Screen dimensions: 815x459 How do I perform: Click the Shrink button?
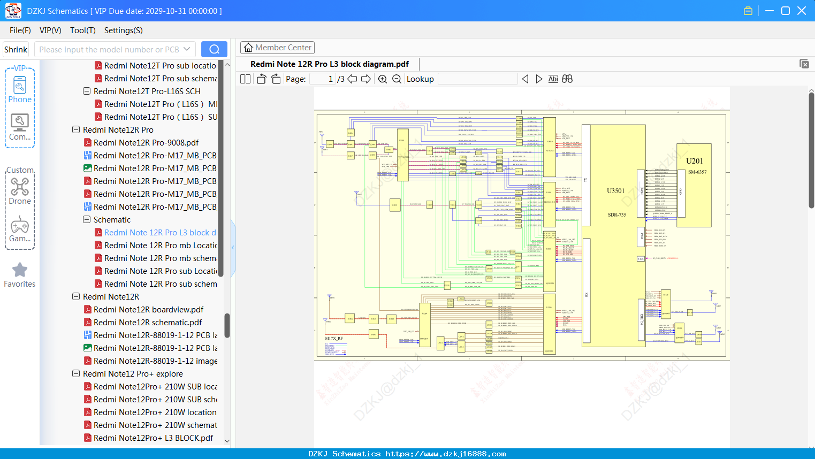coord(16,49)
